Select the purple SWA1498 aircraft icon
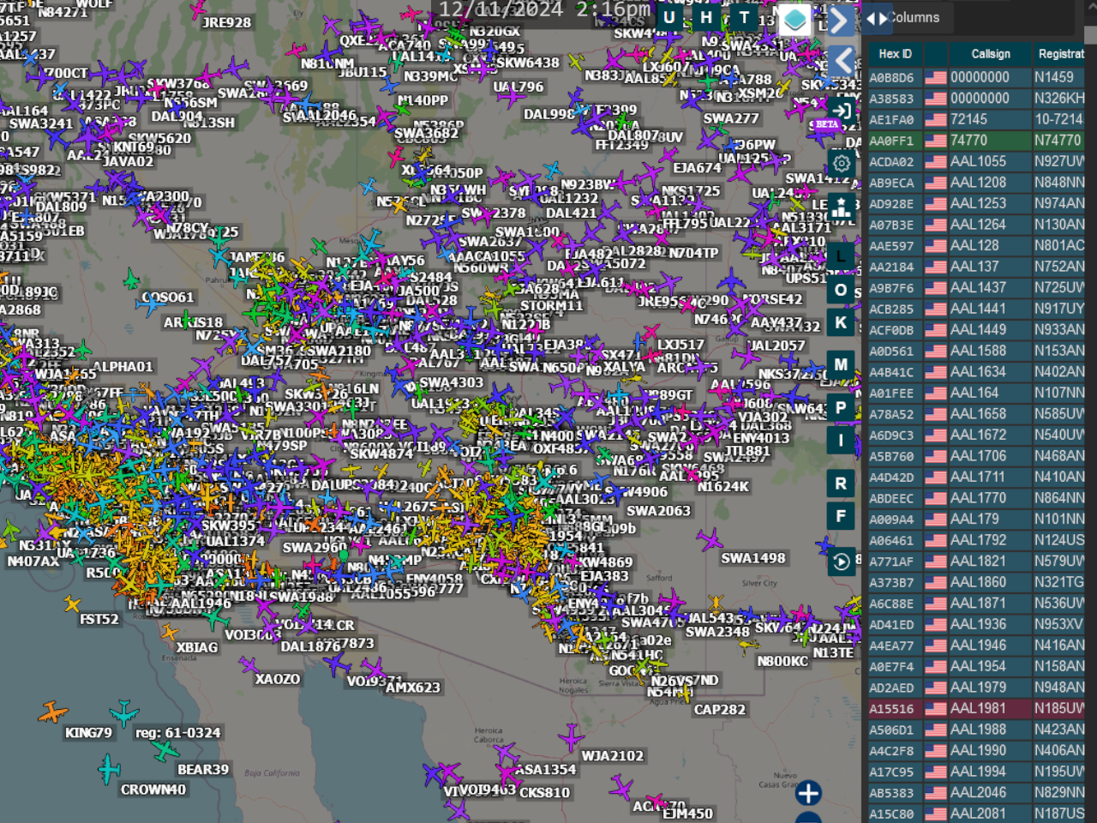Viewport: 1097px width, 823px height. [x=710, y=540]
